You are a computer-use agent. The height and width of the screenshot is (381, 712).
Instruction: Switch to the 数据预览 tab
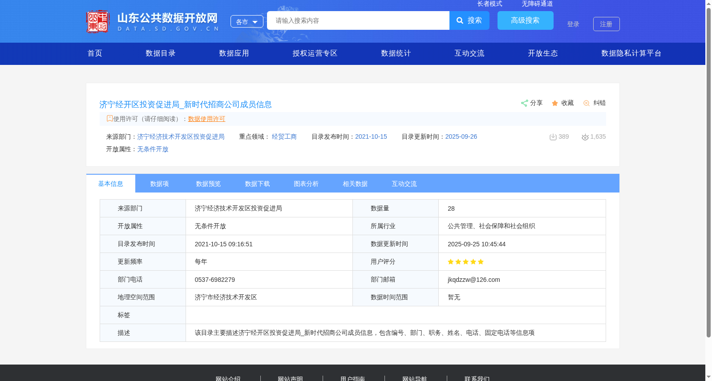point(209,184)
